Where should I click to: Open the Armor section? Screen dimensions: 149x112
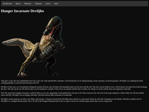[48, 4]
